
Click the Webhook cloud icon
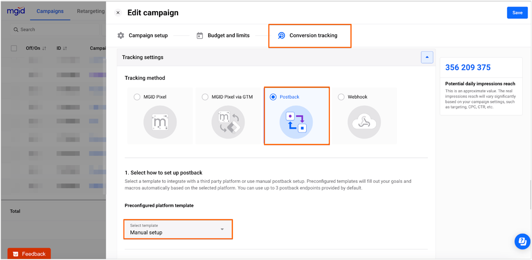pyautogui.click(x=364, y=122)
